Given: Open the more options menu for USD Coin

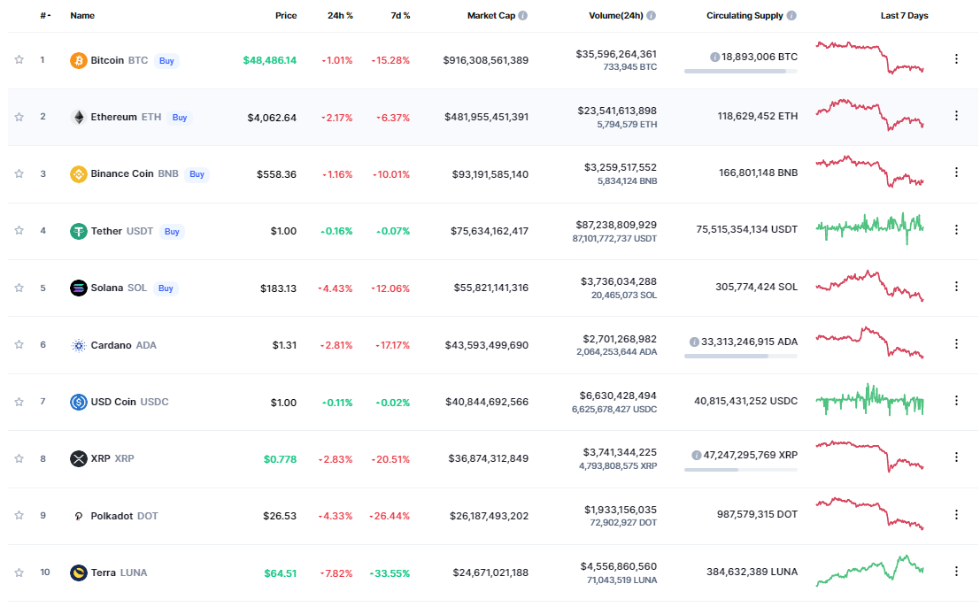Looking at the screenshot, I should (956, 400).
